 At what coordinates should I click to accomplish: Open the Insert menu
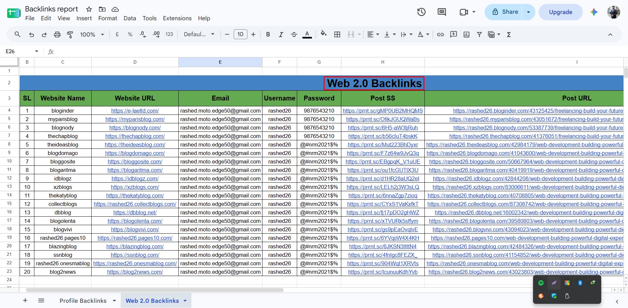tap(84, 18)
